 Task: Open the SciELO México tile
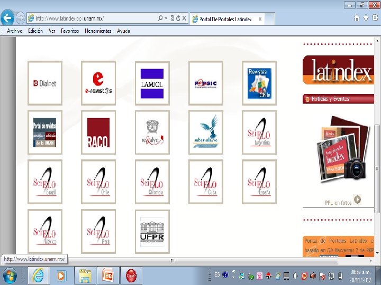click(45, 232)
